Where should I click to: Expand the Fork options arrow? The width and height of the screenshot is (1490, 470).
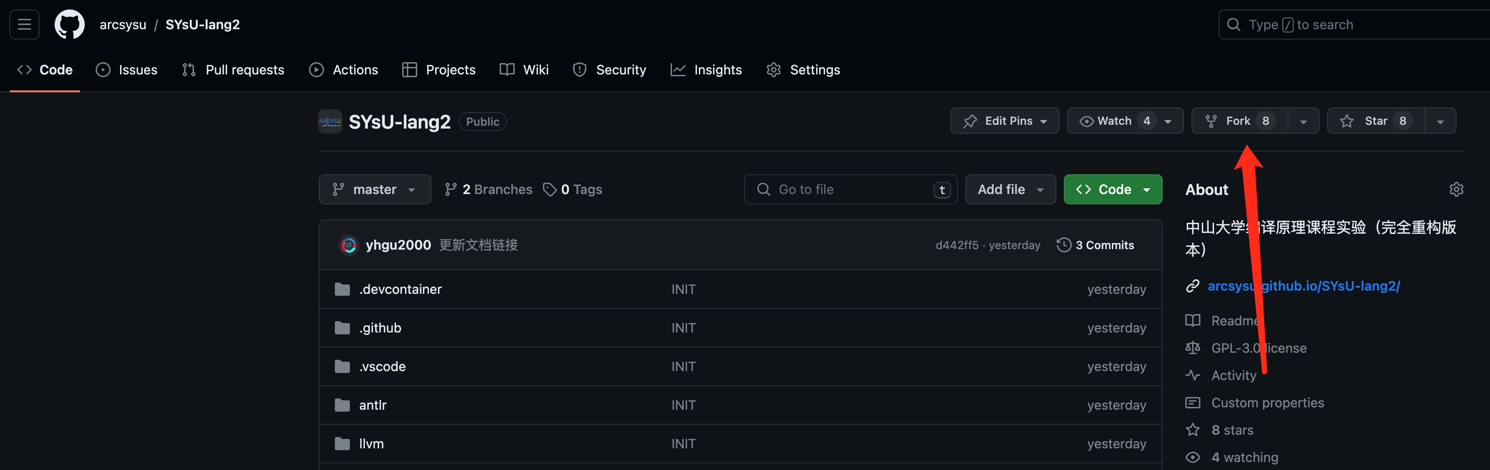tap(1303, 122)
